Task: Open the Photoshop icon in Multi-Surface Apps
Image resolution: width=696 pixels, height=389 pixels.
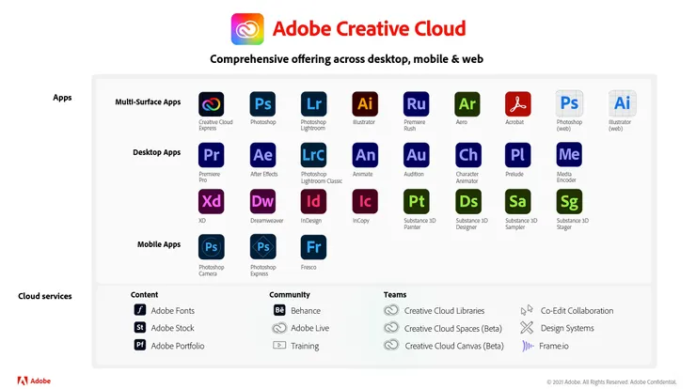Action: pyautogui.click(x=262, y=103)
